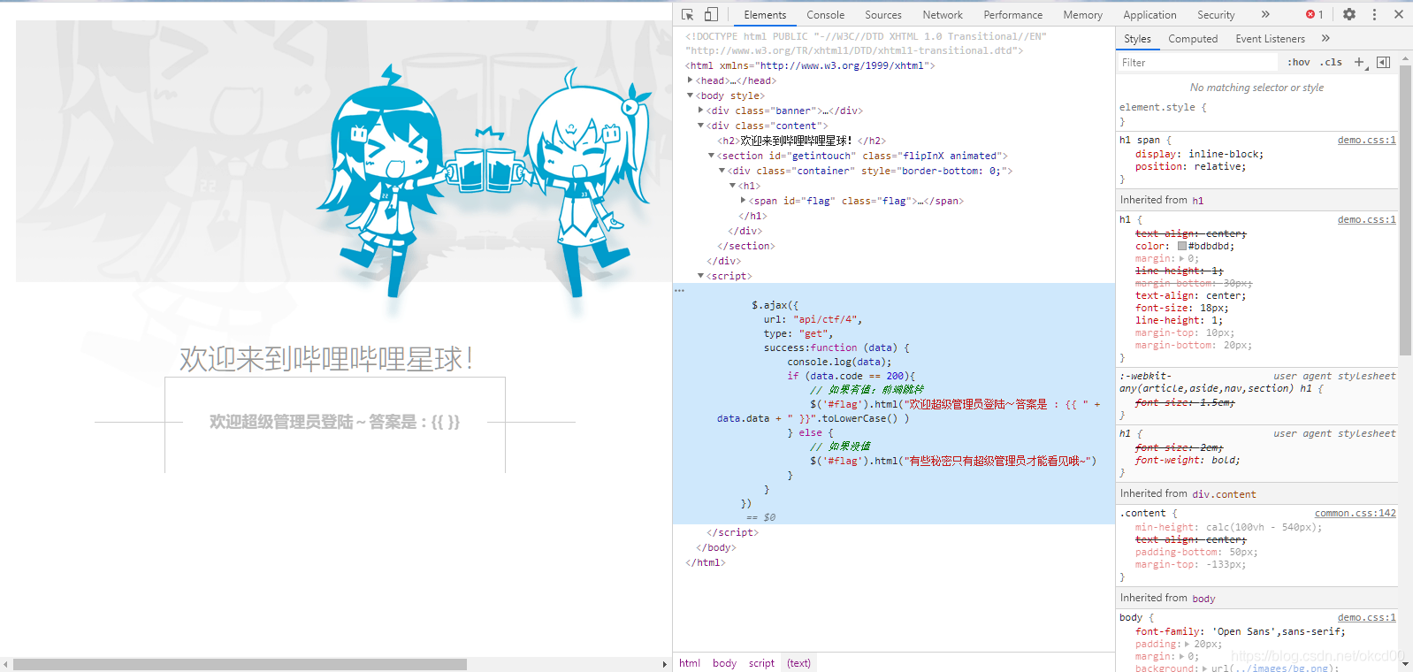Select the Styles sidebar tab
This screenshot has width=1413, height=672.
pyautogui.click(x=1137, y=39)
